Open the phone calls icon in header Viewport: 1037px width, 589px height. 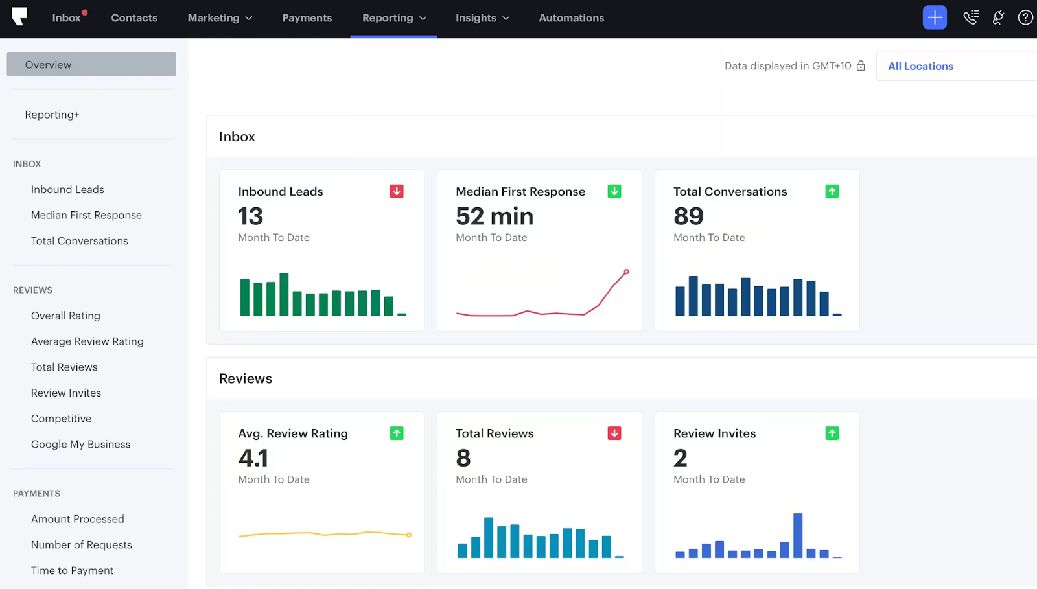point(970,17)
